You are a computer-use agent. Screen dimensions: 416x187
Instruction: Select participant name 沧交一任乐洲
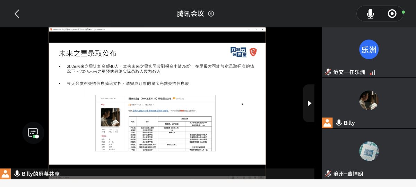click(349, 72)
